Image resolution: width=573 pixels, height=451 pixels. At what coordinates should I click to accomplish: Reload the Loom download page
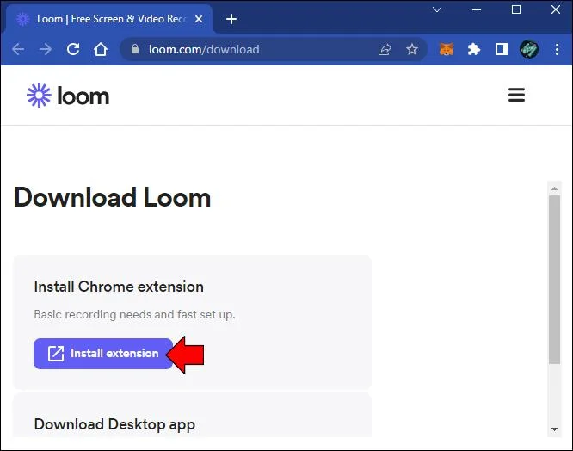(73, 49)
